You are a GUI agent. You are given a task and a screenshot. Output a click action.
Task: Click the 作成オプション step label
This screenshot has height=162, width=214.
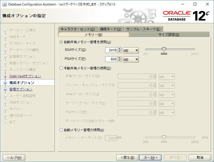(x=21, y=102)
